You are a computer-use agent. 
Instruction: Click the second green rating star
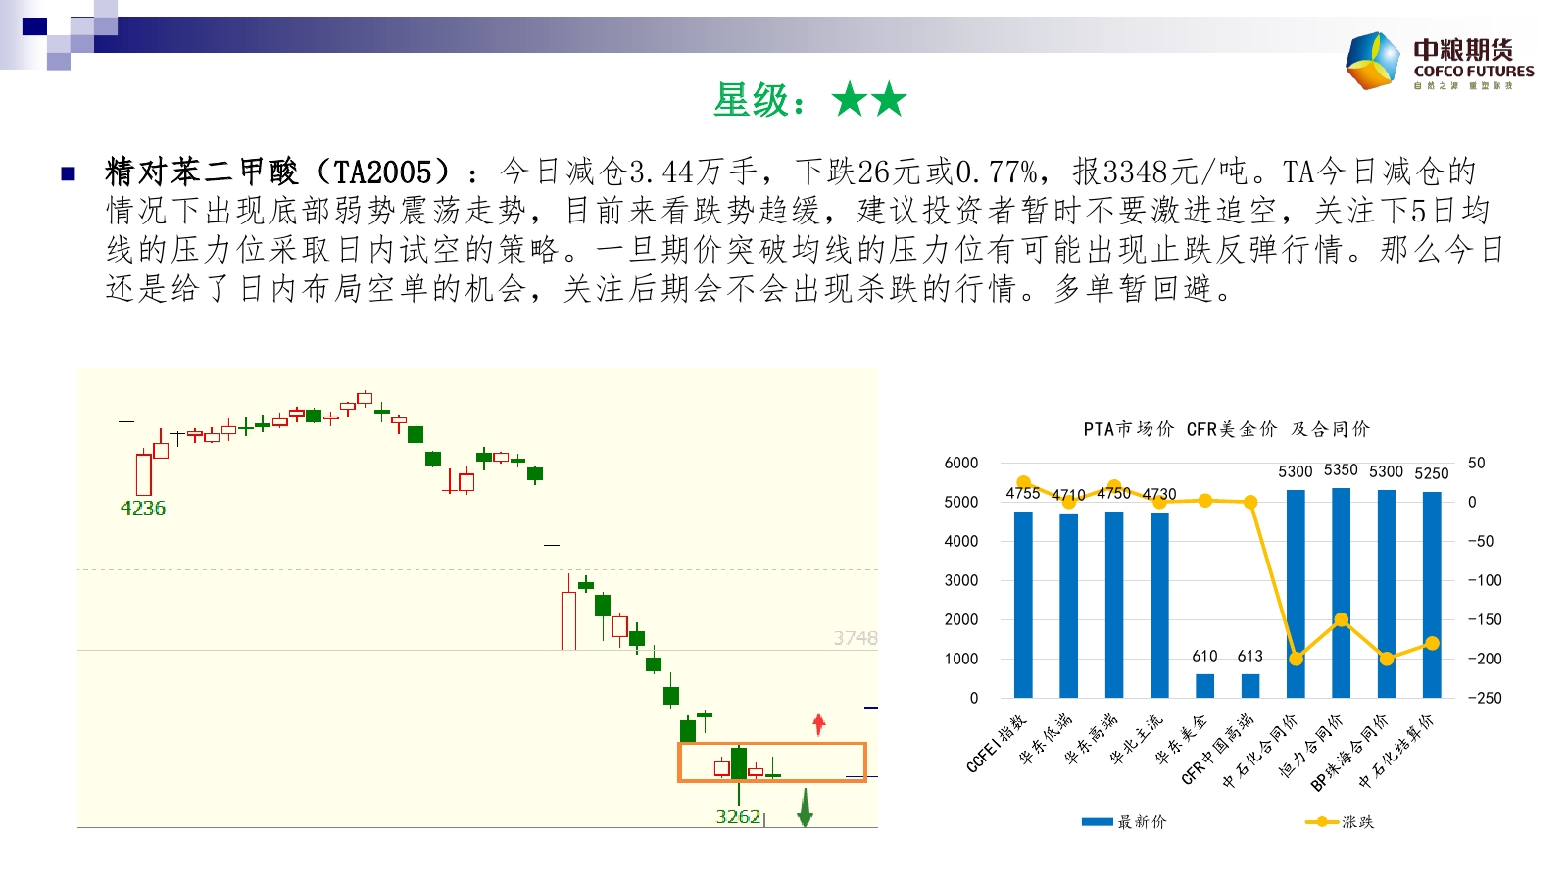(x=889, y=100)
